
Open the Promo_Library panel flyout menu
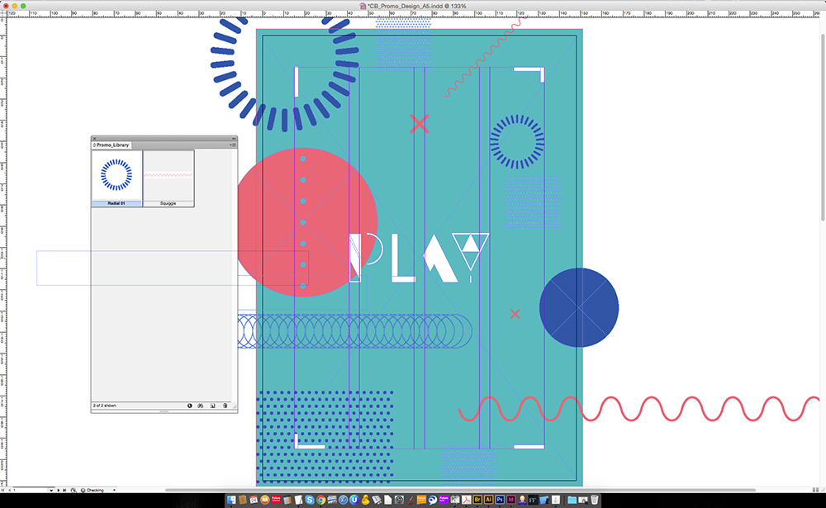pos(233,145)
